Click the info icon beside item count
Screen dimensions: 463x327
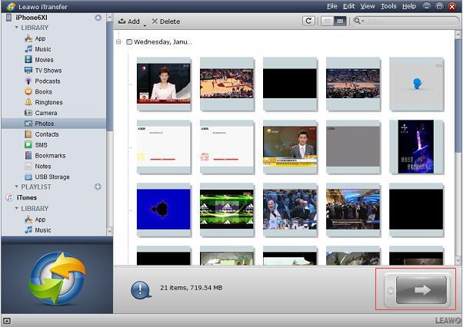pos(140,289)
